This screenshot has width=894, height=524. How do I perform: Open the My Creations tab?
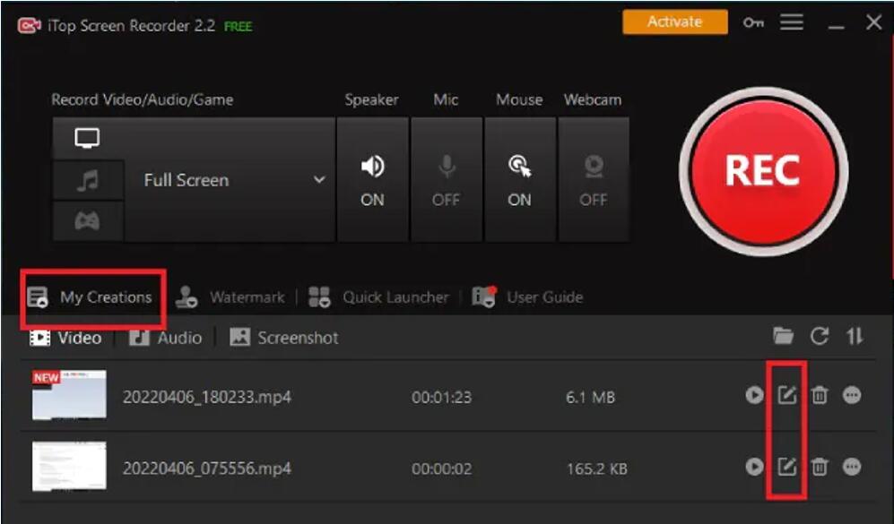click(90, 297)
